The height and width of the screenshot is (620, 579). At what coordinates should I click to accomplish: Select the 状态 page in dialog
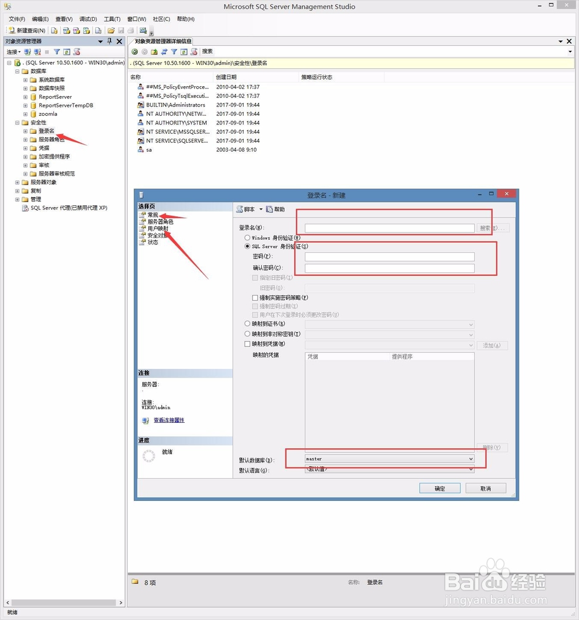(x=153, y=242)
